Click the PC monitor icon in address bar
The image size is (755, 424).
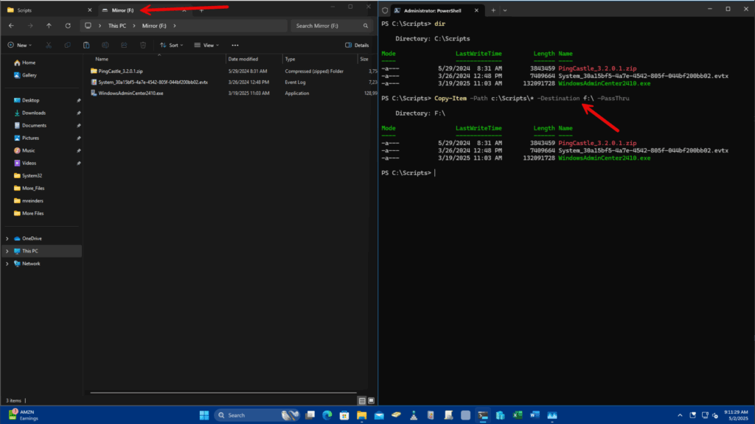point(88,26)
